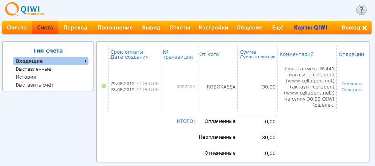Log out using Выход

pyautogui.click(x=351, y=28)
